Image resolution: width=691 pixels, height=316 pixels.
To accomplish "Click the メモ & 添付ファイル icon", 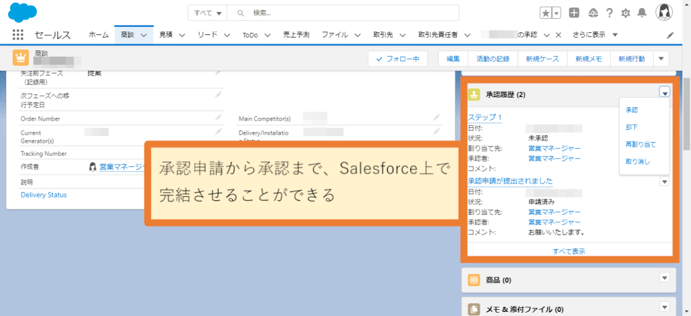I will tap(474, 309).
